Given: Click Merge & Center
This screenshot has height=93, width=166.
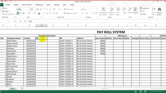Looking at the screenshot, I should [x=71, y=13].
